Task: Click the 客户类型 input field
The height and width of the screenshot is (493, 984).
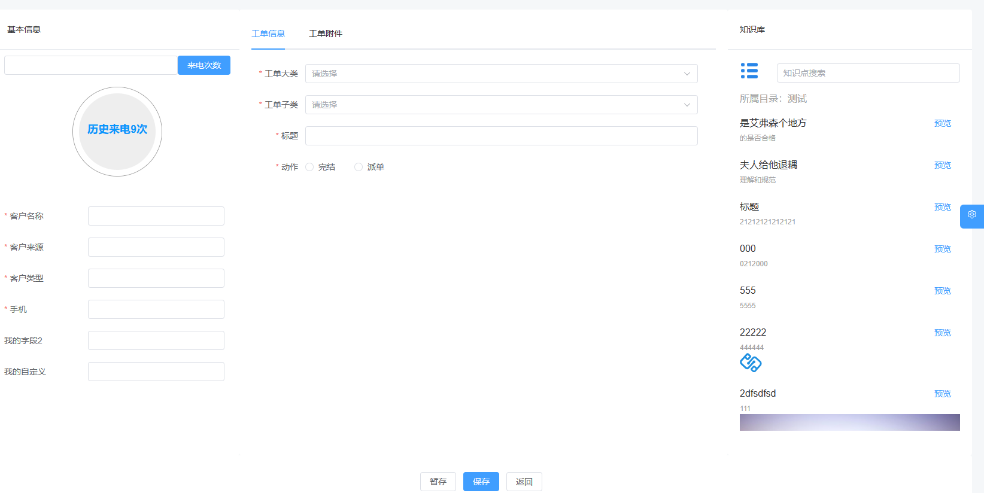Action: 156,278
